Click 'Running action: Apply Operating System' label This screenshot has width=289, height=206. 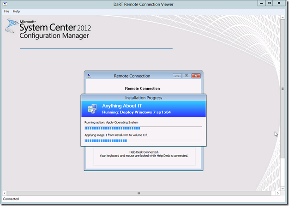[111, 122]
